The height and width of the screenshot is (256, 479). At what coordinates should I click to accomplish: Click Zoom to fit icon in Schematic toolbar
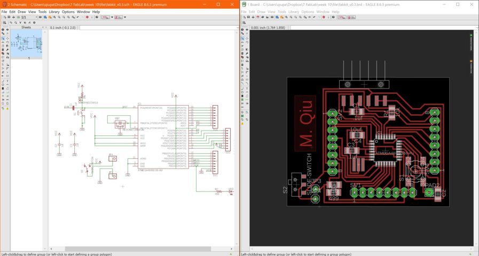54,18
